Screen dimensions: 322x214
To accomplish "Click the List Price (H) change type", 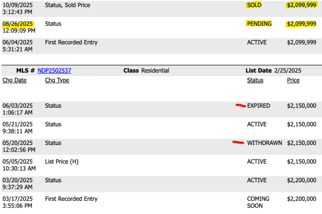I will click(62, 162).
